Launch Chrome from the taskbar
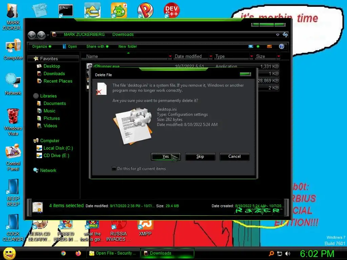Screen dimensions: 347x260 pyautogui.click(x=63, y=253)
